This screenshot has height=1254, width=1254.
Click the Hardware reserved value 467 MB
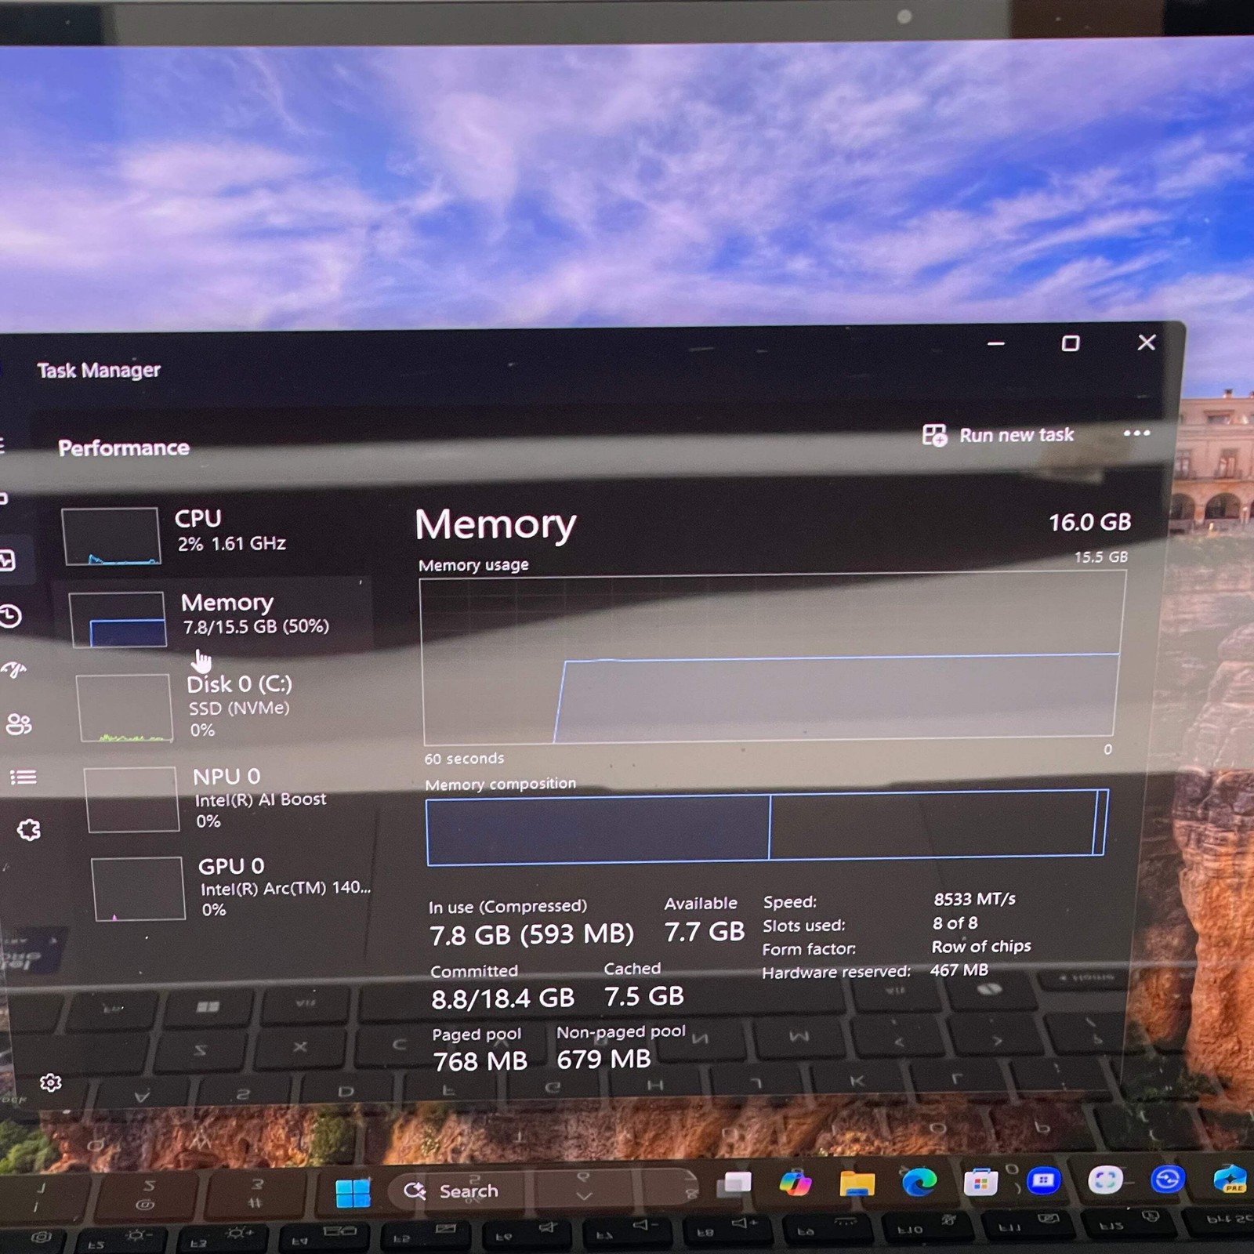coord(959,969)
